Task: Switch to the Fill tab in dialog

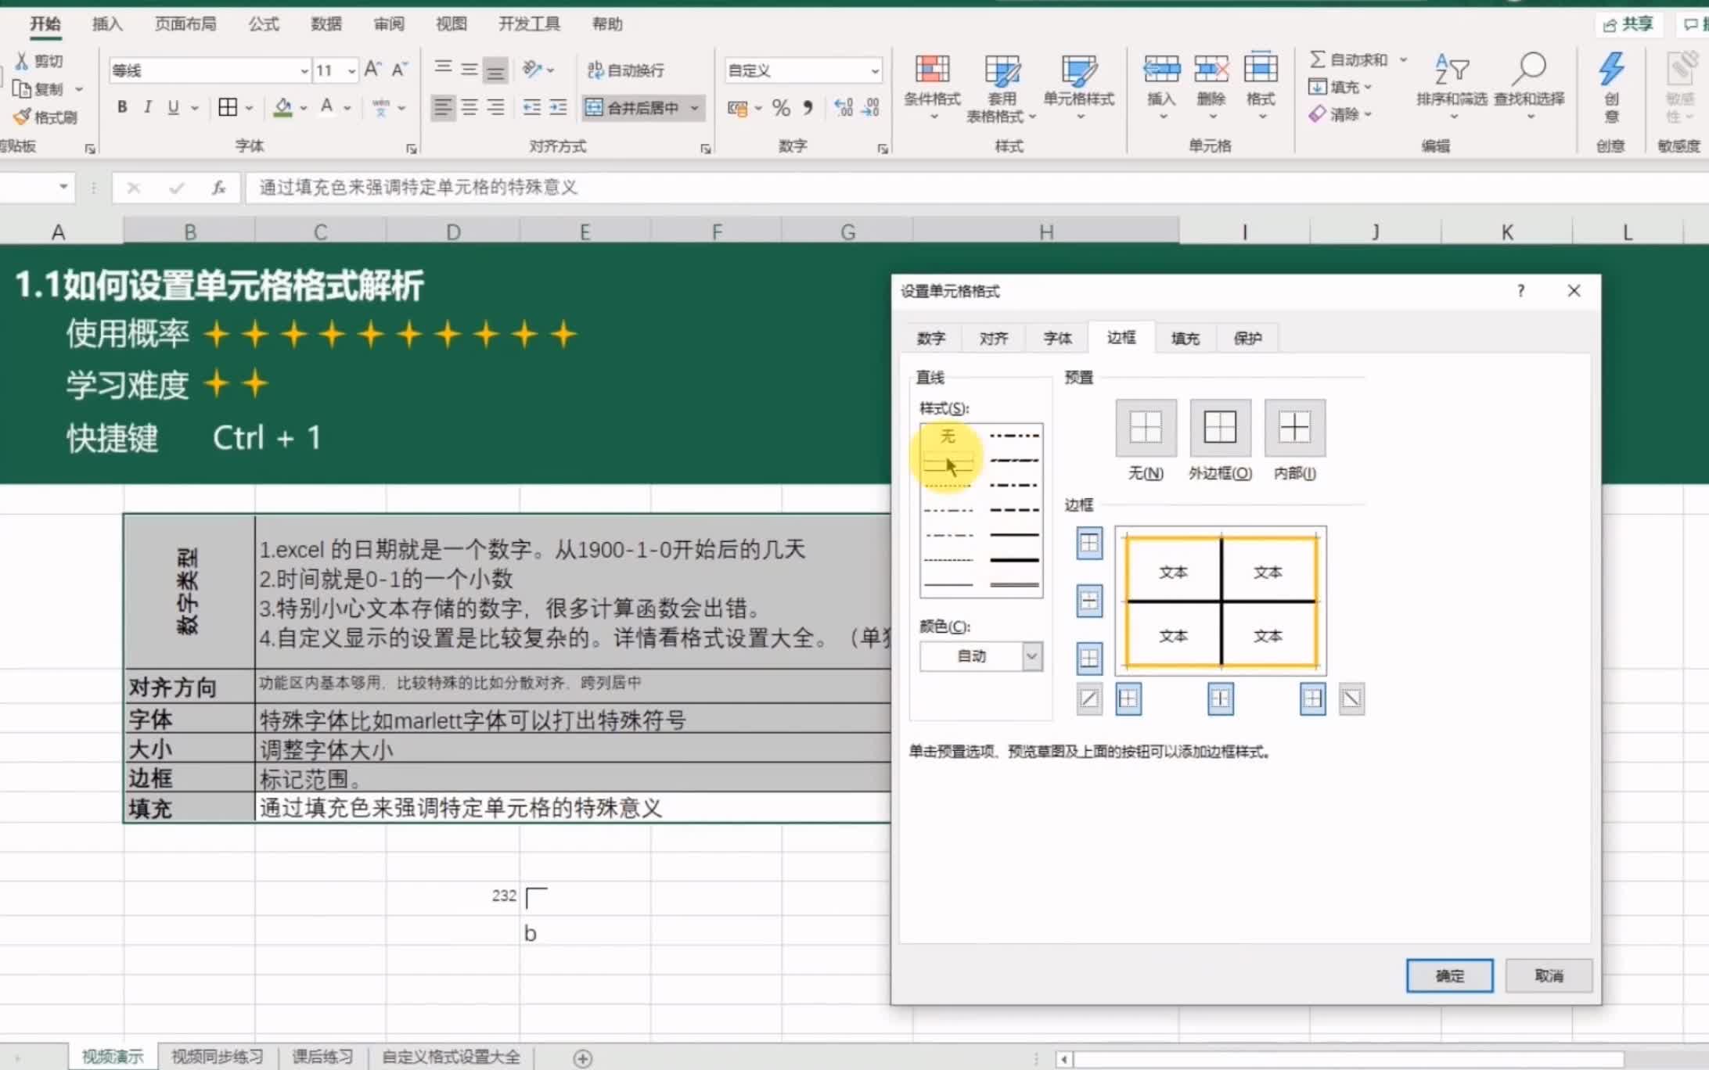Action: 1184,338
